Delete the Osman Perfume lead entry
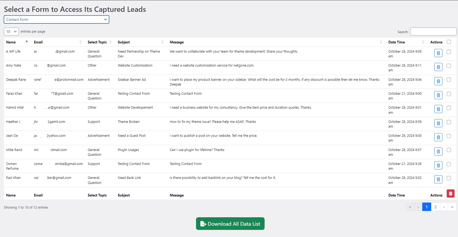458x237 pixels. pyautogui.click(x=438, y=165)
